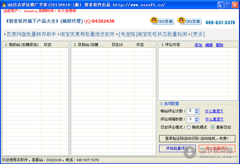Click the 日志ID column header

pos(121,45)
